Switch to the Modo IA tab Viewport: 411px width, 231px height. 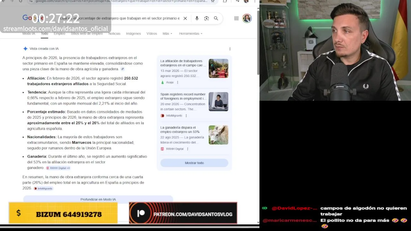[x=29, y=33]
